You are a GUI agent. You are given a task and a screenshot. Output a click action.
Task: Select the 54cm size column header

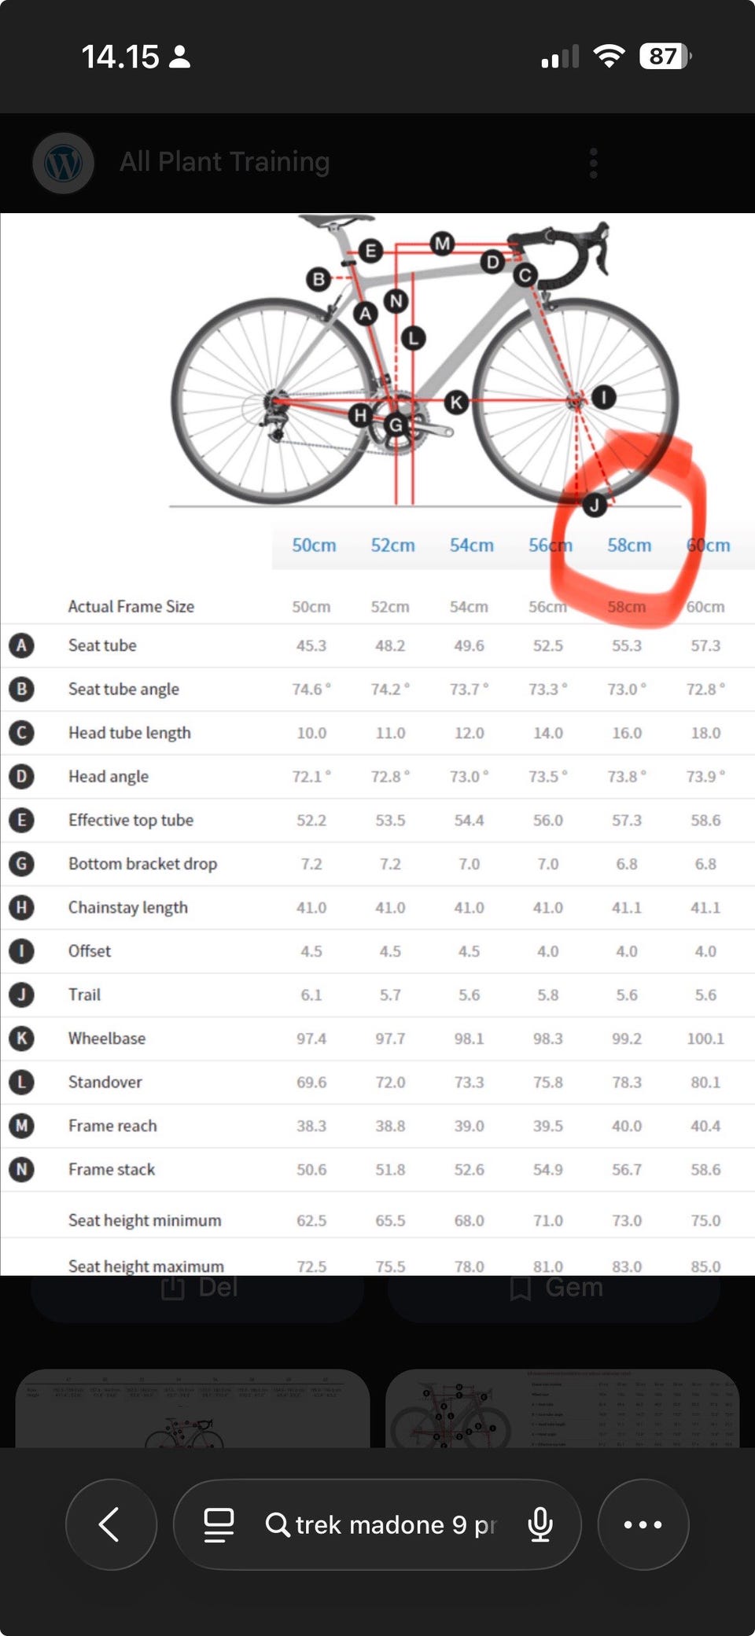[472, 545]
